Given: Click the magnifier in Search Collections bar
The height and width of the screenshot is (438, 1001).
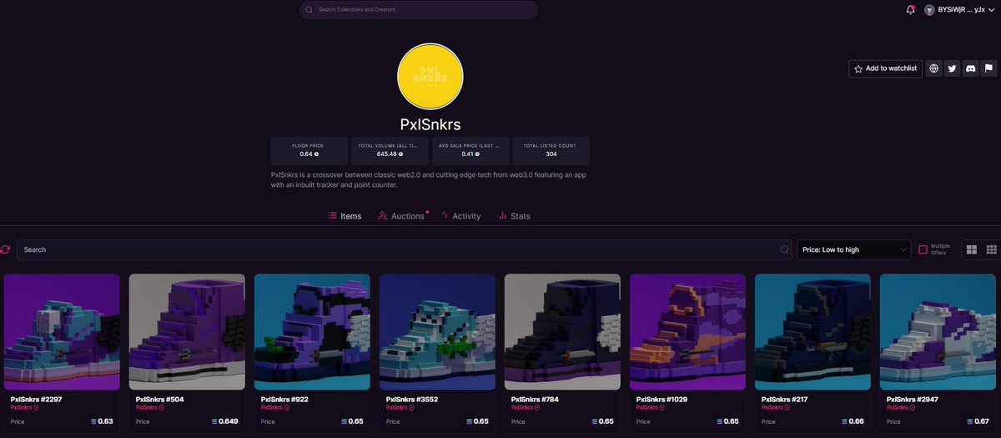Looking at the screenshot, I should click(x=309, y=10).
